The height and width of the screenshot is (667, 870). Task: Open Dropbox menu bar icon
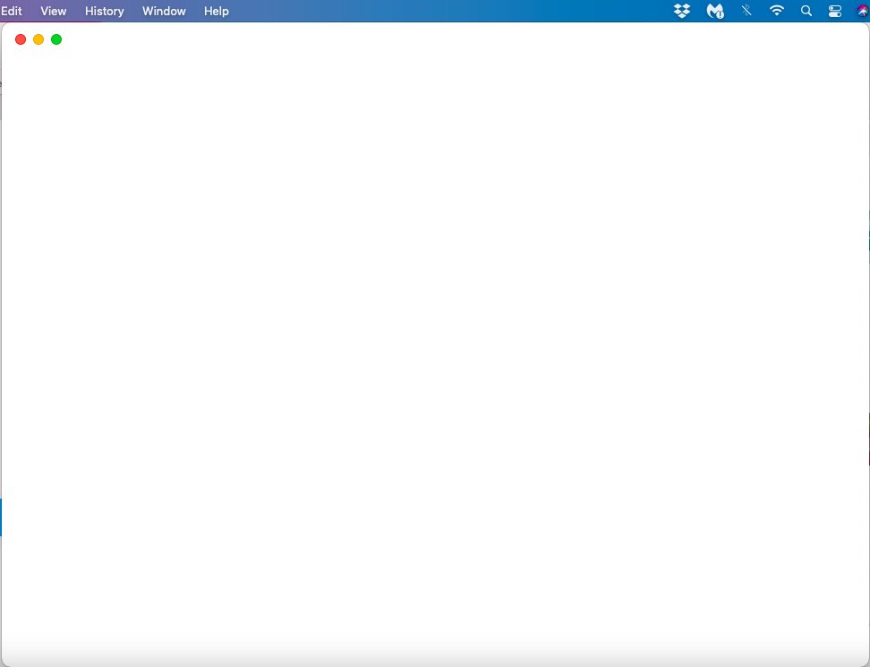pyautogui.click(x=682, y=11)
